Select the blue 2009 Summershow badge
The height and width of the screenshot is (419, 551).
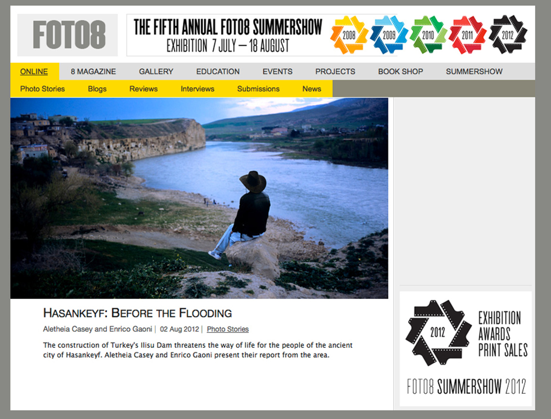[388, 35]
